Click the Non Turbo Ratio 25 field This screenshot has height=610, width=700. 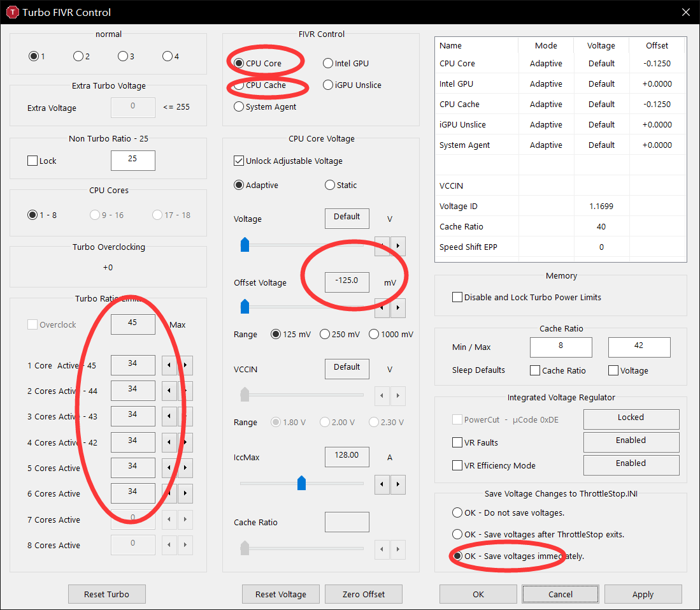tap(132, 160)
